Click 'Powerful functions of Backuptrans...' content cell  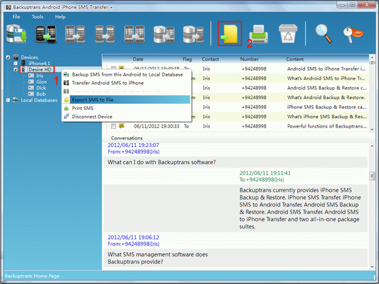[327, 126]
